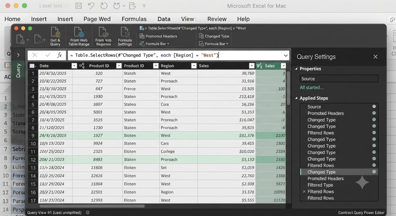Cancel the formula edit with the X icon
Image resolution: width=396 pixels, height=216 pixels.
[x=35, y=55]
